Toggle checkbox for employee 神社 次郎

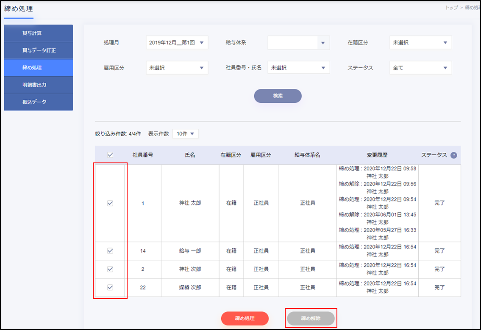click(110, 269)
